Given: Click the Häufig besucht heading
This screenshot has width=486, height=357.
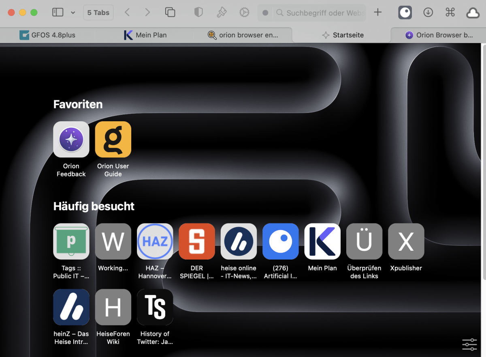Looking at the screenshot, I should 94,206.
